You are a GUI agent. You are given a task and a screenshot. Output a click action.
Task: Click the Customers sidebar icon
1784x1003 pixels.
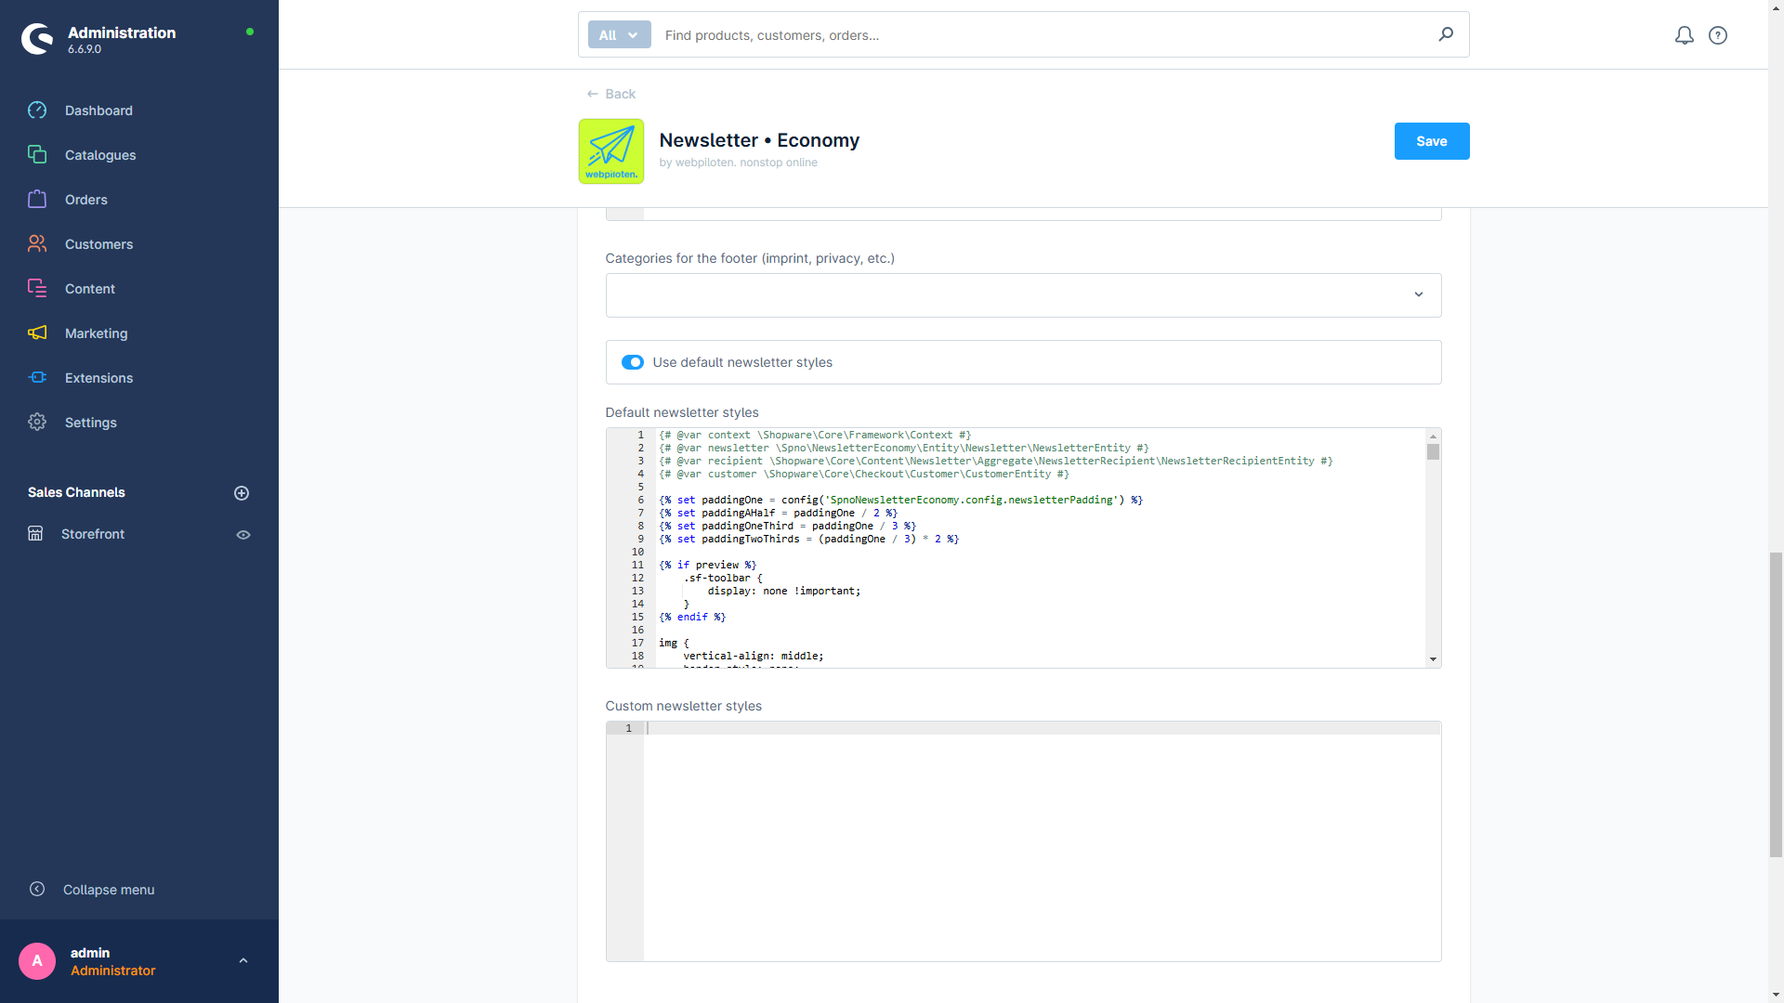click(x=37, y=243)
